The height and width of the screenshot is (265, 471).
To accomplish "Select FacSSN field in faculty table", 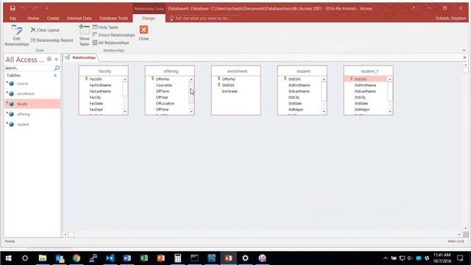I will (96, 79).
